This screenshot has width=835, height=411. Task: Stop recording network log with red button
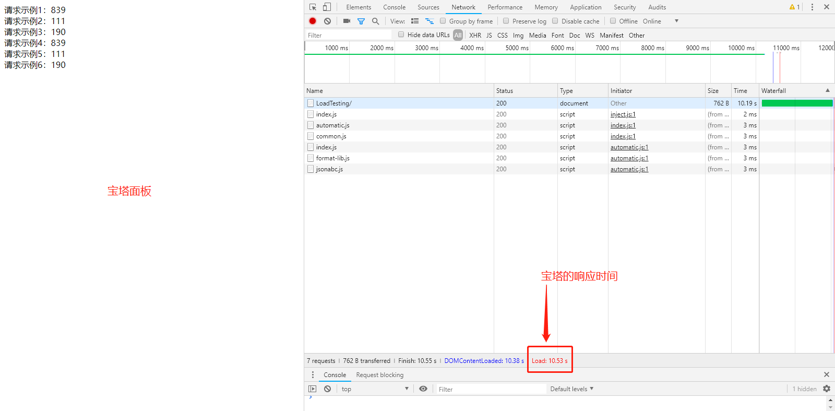tap(313, 21)
